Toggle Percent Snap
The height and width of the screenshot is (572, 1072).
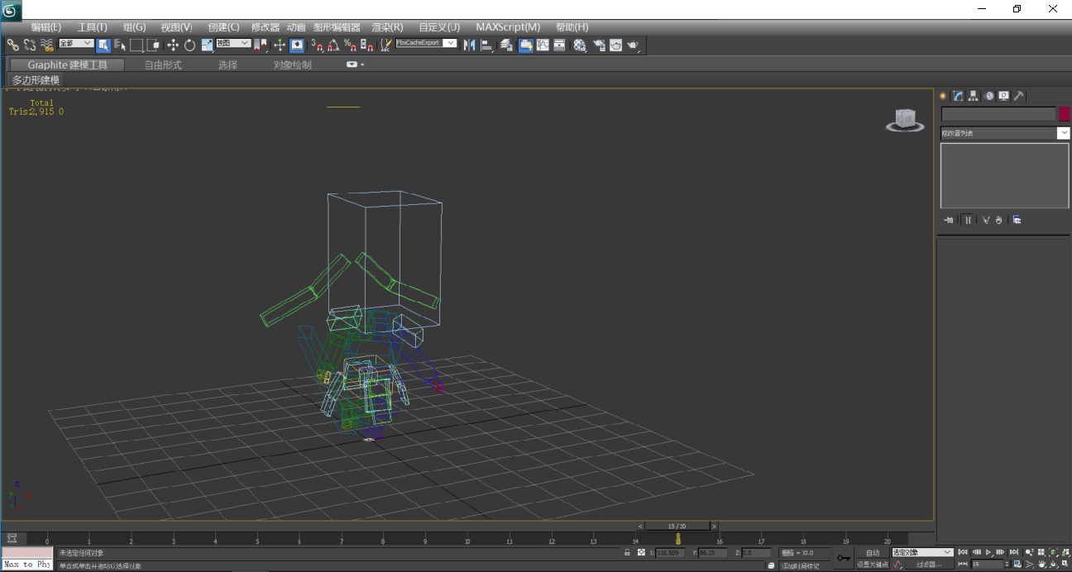351,45
